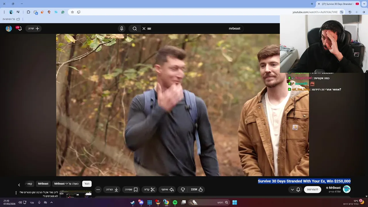
Task: Open the weather widget showing 12°C
Action: (x=354, y=202)
